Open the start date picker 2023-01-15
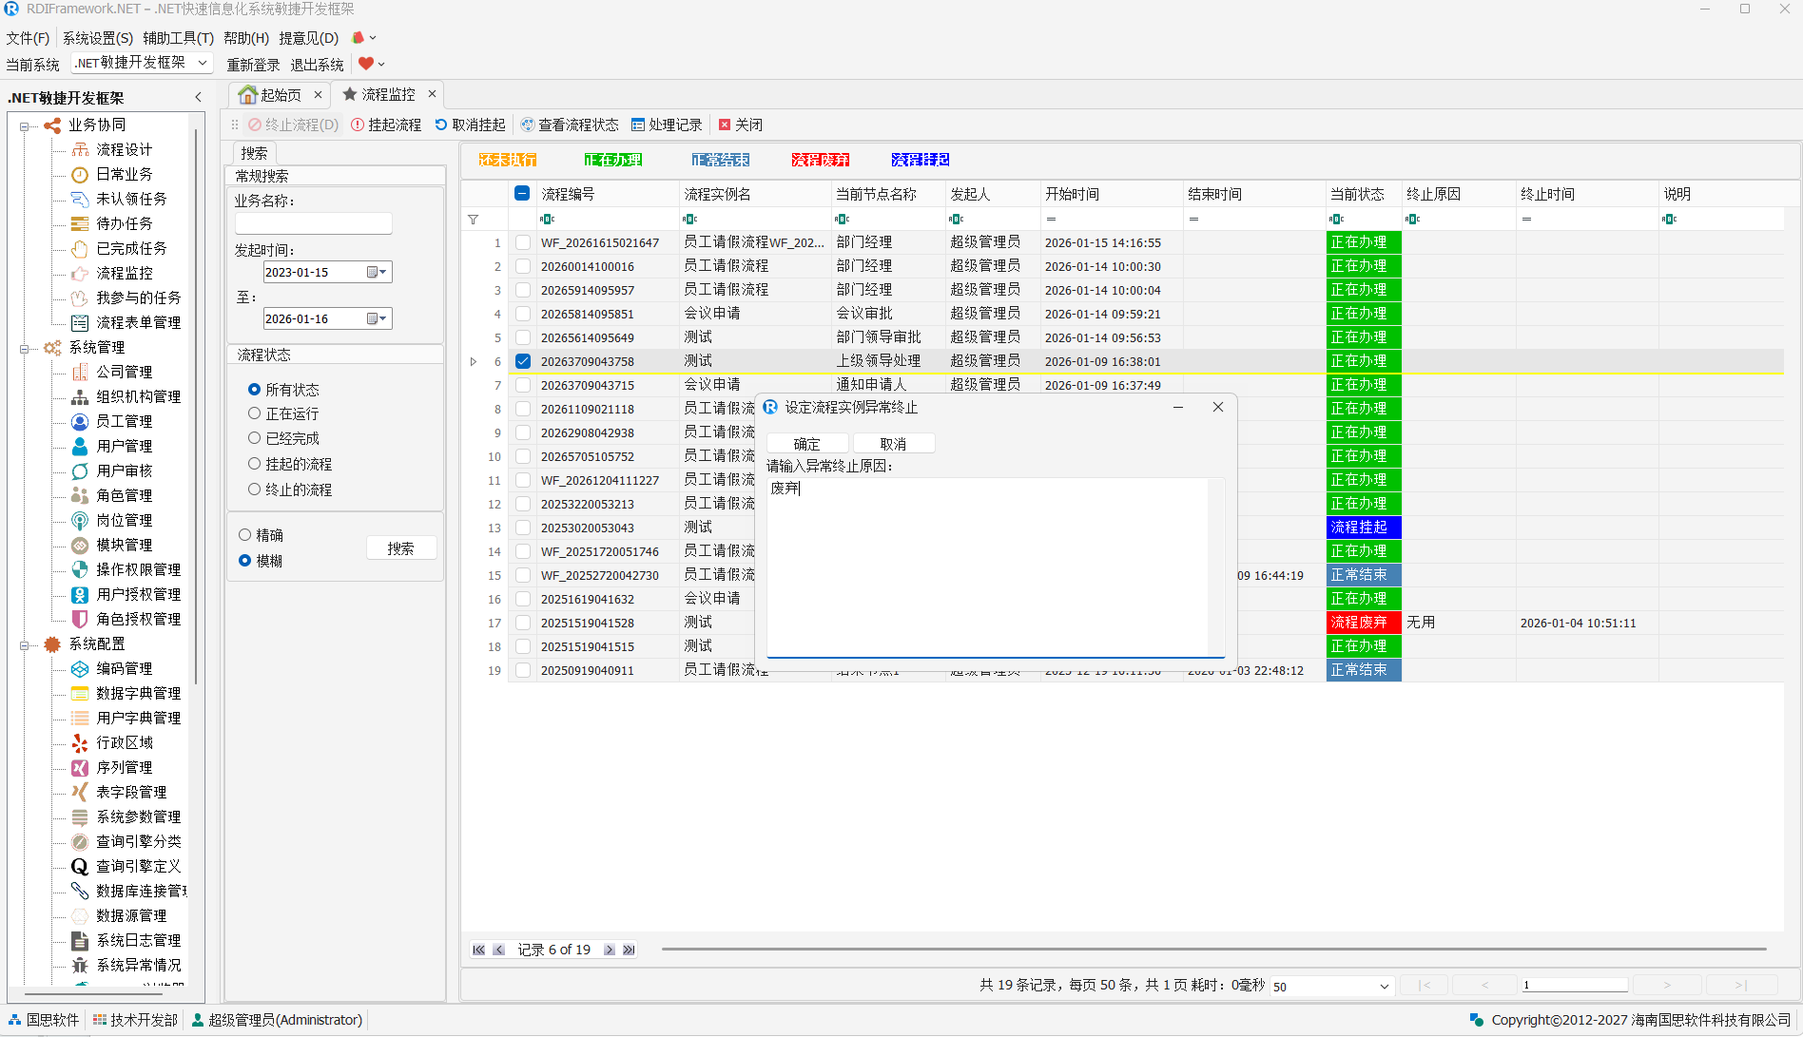 click(x=378, y=272)
